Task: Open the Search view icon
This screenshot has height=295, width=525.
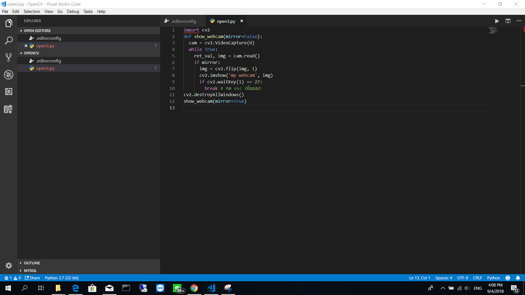Action: coord(9,40)
